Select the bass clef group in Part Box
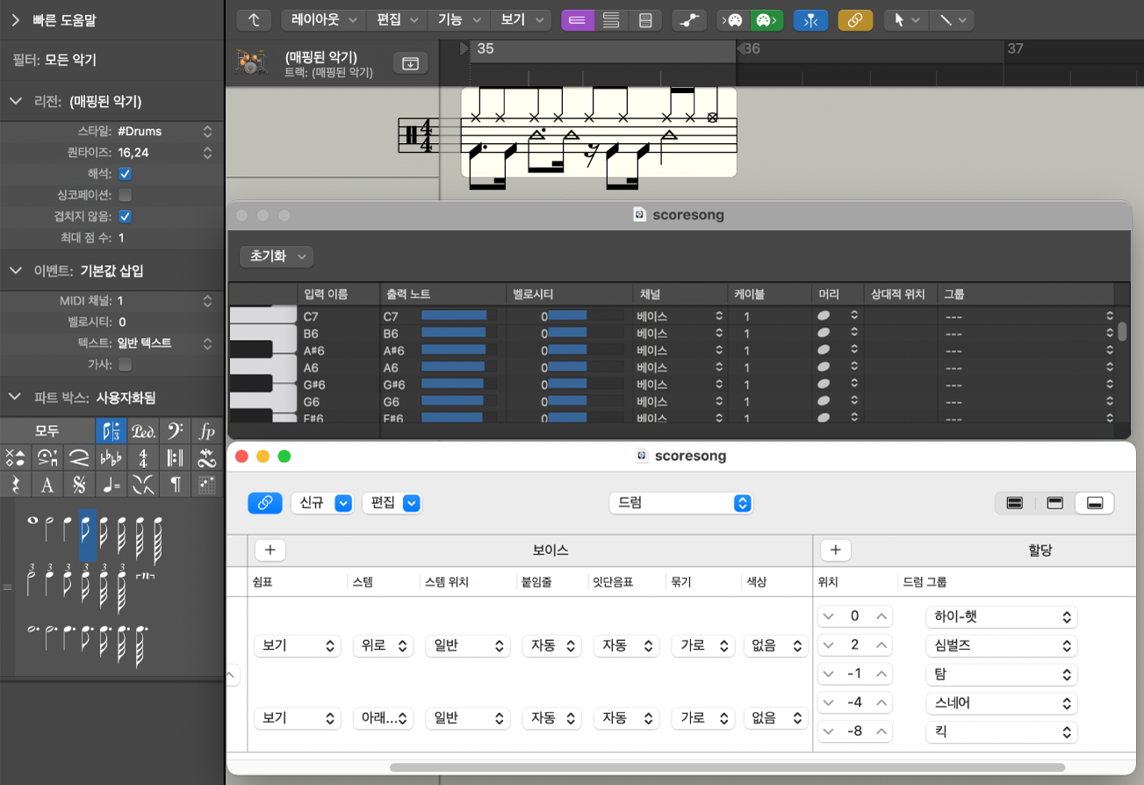1144x785 pixels. point(175,431)
